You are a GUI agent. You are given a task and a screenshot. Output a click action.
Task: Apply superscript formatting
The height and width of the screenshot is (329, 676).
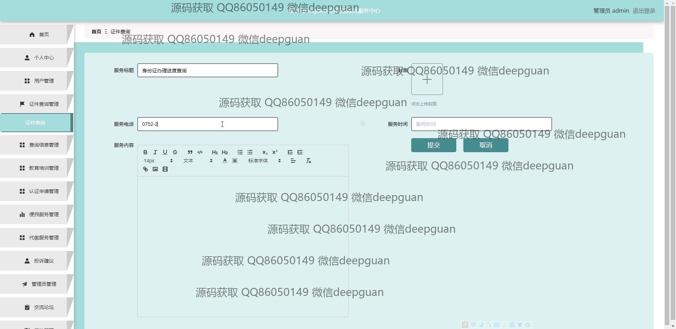275,152
